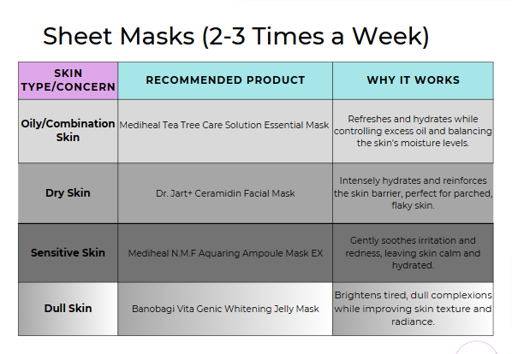
Task: Click the purple circle at bottom right
Action: click(476, 348)
